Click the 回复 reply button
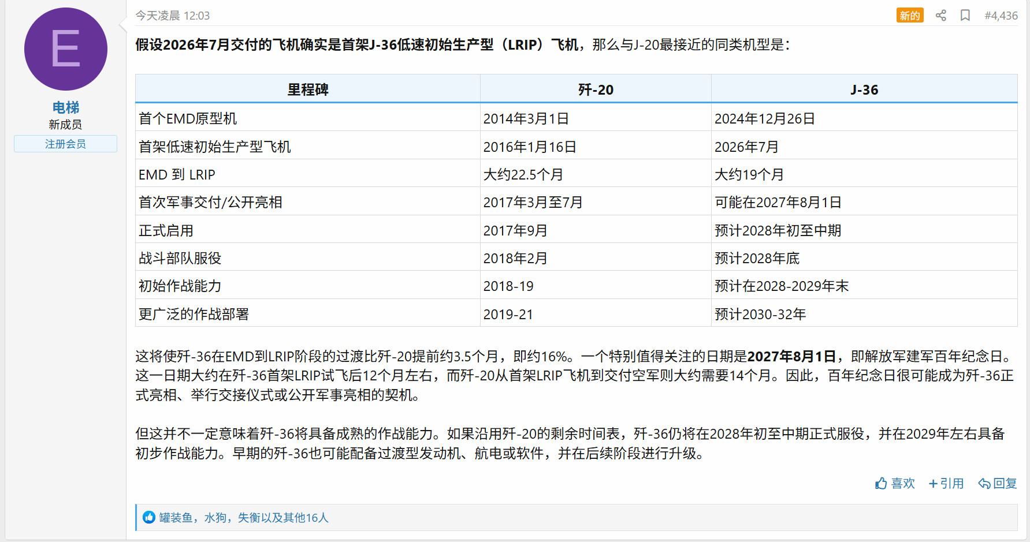 click(x=998, y=483)
